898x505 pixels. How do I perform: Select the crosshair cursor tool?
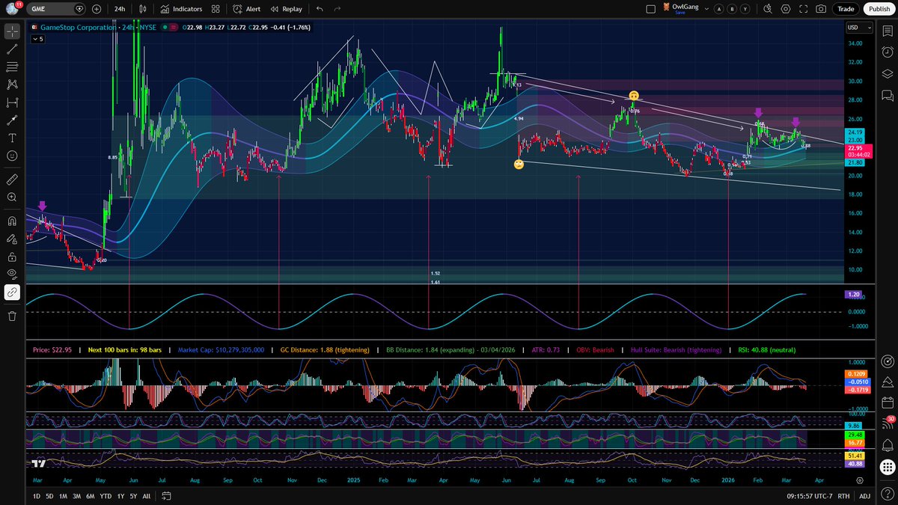(x=12, y=31)
